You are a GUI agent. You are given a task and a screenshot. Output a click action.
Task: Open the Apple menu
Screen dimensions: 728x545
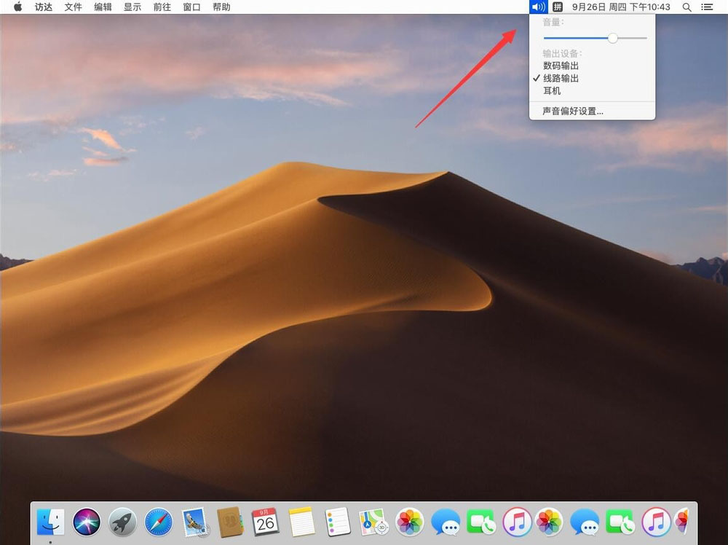(x=17, y=7)
